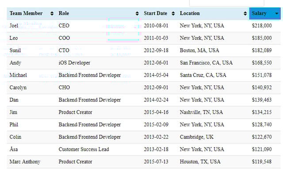
Task: Click the salary $122,670
Action: (262, 137)
